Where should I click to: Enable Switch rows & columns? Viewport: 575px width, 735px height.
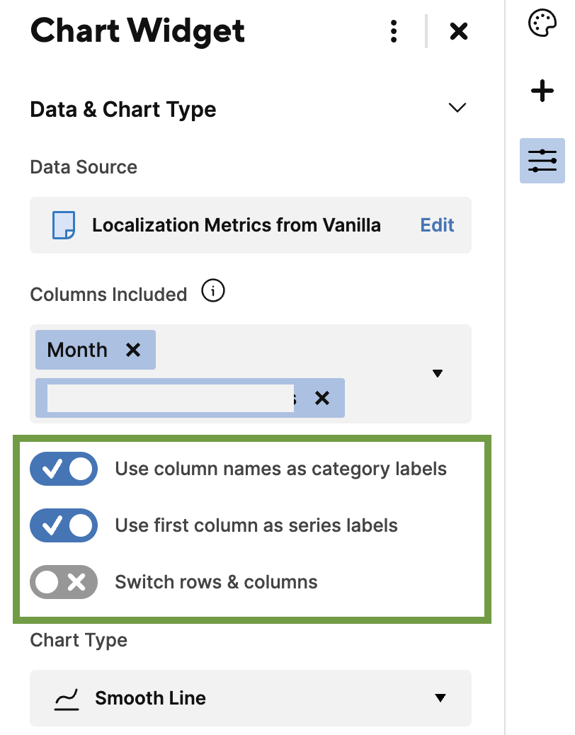tap(64, 582)
